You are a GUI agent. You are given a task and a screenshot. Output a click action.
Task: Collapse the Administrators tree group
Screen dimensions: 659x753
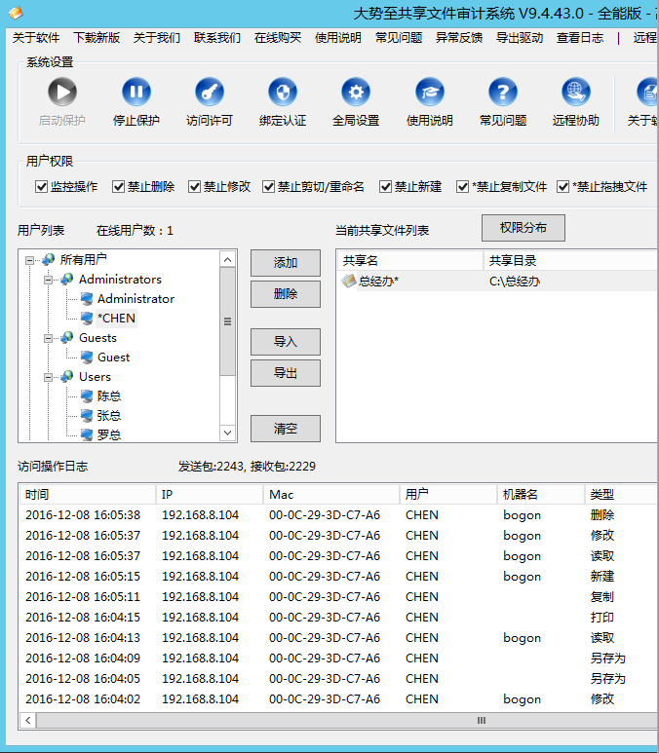coord(49,280)
